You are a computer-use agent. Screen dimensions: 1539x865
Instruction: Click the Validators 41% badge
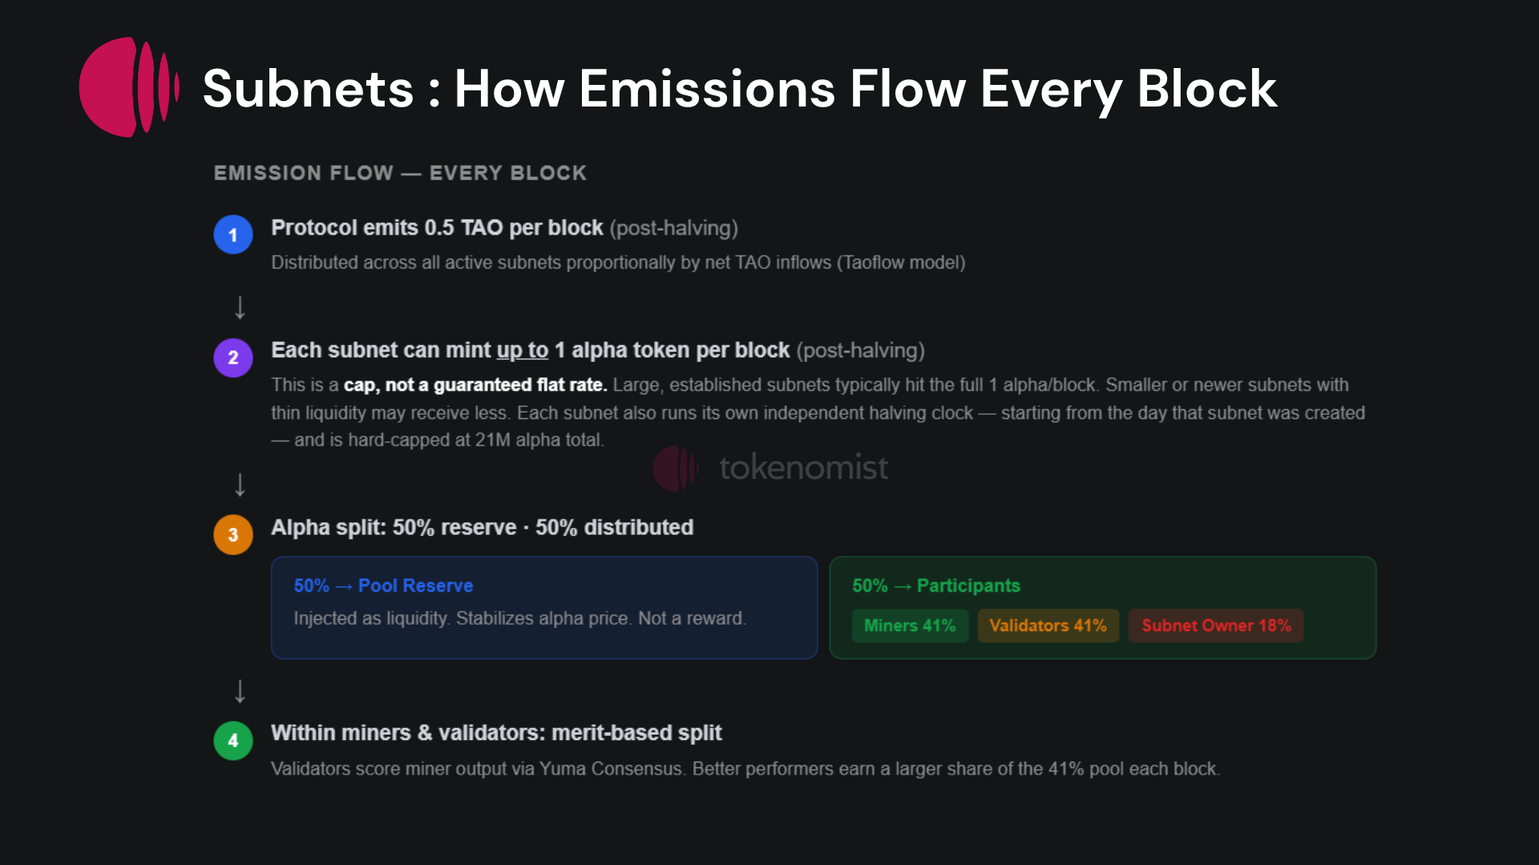tap(1048, 626)
